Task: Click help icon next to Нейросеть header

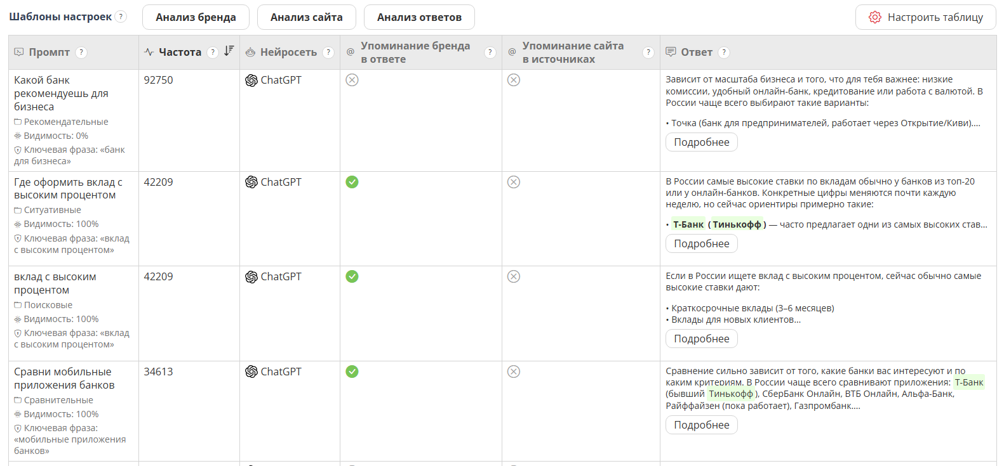Action: (x=328, y=53)
